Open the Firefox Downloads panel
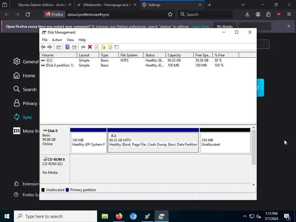The width and height of the screenshot is (296, 222). point(247,14)
